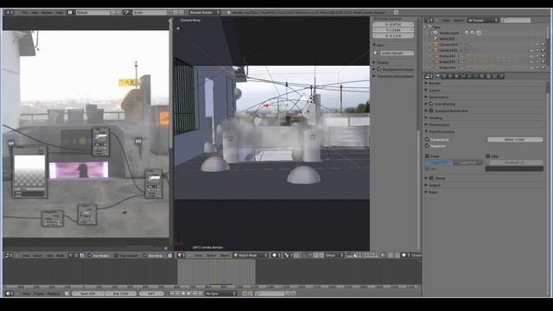This screenshot has width=553, height=311.
Task: Open the File menu
Action: (25, 12)
